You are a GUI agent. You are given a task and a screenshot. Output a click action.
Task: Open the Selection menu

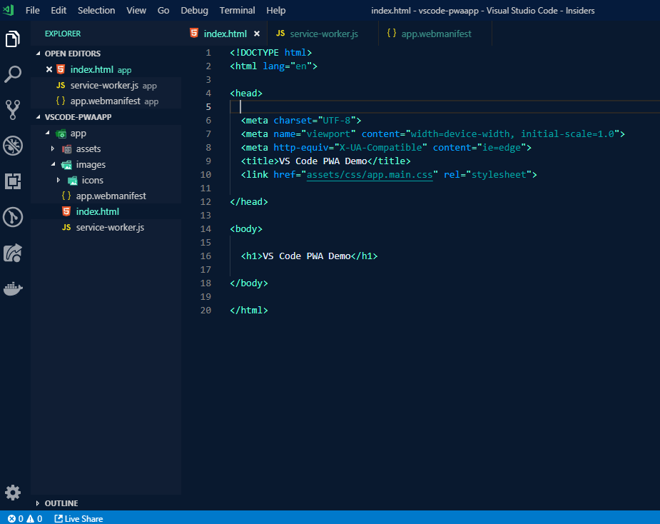click(96, 11)
